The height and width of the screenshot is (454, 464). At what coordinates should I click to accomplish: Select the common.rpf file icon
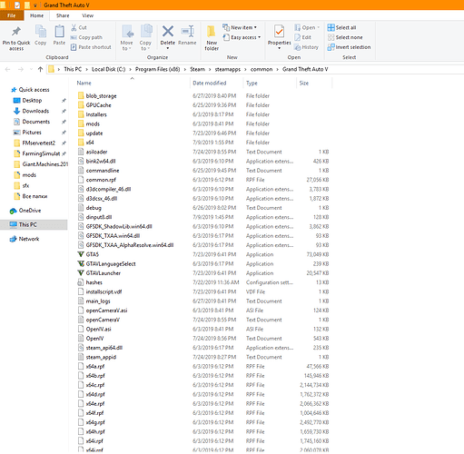tap(81, 180)
